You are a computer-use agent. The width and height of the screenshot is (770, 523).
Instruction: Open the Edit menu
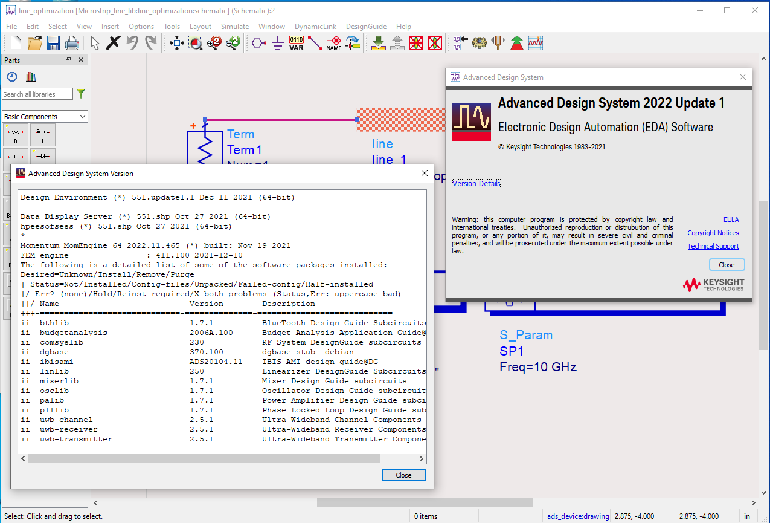[x=33, y=27]
